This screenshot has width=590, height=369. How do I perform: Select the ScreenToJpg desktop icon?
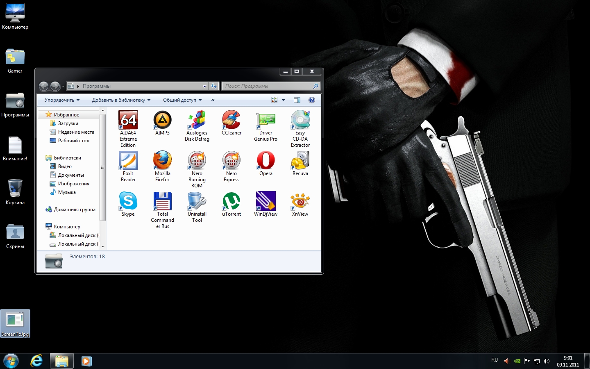15,323
